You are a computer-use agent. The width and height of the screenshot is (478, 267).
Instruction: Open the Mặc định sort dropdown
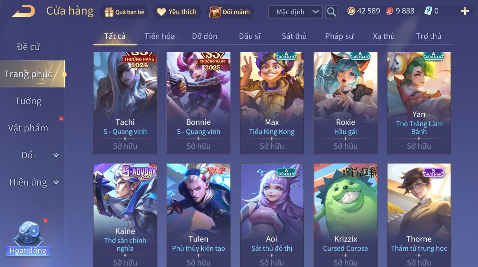[x=295, y=12]
